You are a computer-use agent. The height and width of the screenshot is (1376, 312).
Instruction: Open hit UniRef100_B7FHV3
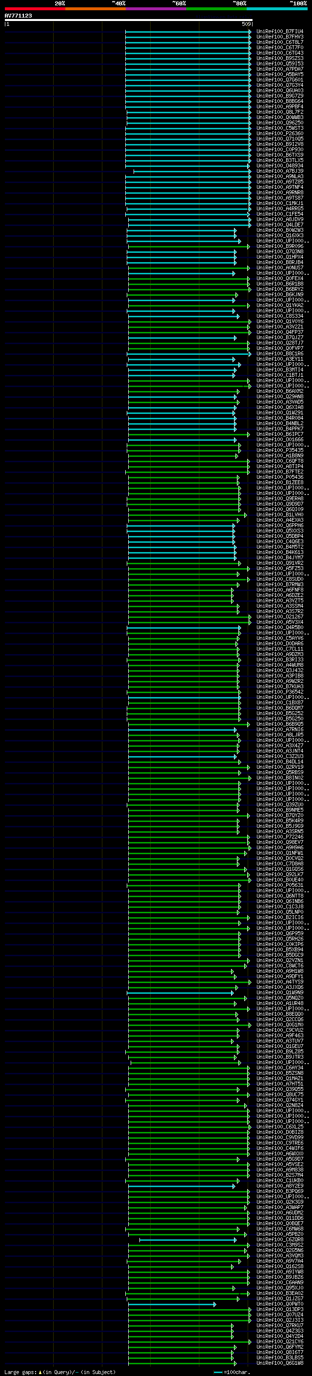pos(280,37)
